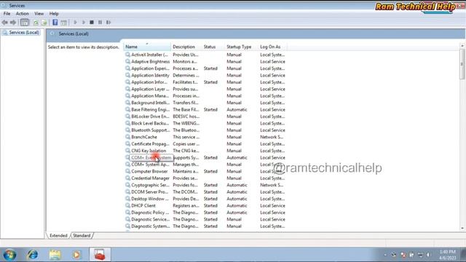Select COM+ System Application service row
466x262 pixels.
(205, 164)
